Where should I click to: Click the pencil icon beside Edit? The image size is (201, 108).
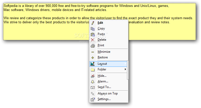click(x=93, y=23)
